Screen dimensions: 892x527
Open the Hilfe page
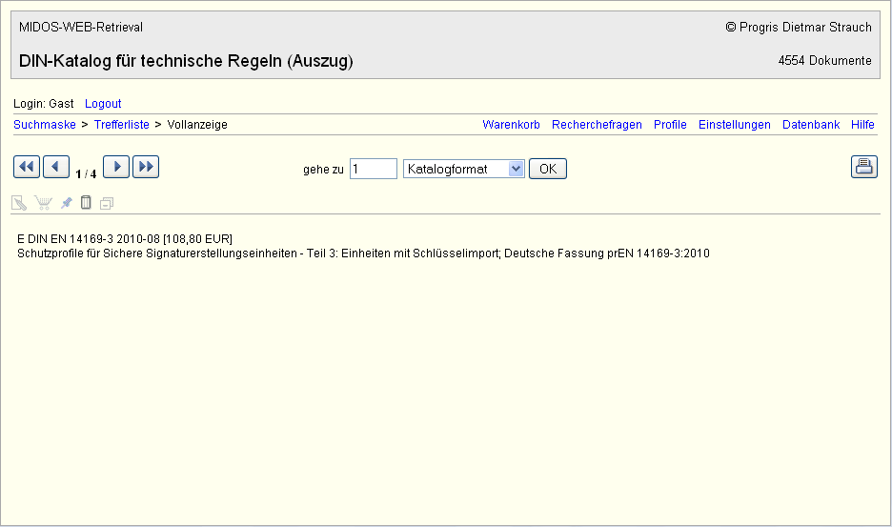[862, 125]
